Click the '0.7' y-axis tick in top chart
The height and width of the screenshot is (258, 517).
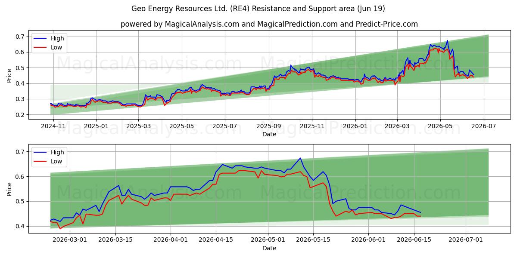click(x=20, y=37)
